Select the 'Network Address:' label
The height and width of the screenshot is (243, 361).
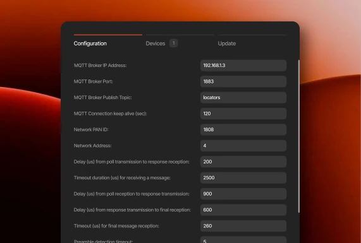[x=92, y=146]
